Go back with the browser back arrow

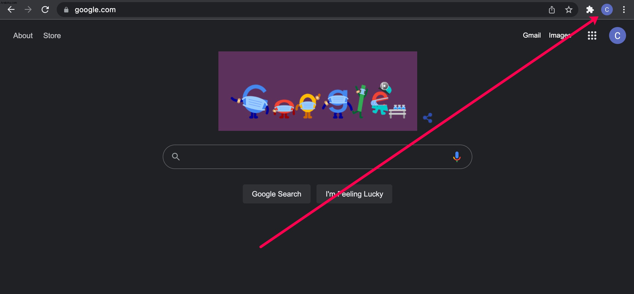[x=11, y=10]
